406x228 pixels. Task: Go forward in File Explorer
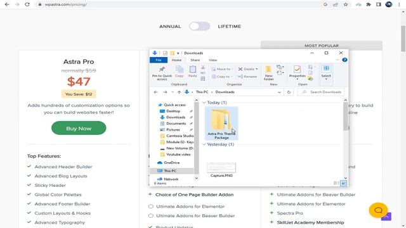(165, 92)
